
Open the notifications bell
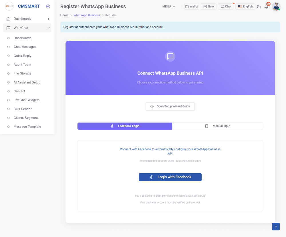[x=266, y=7]
